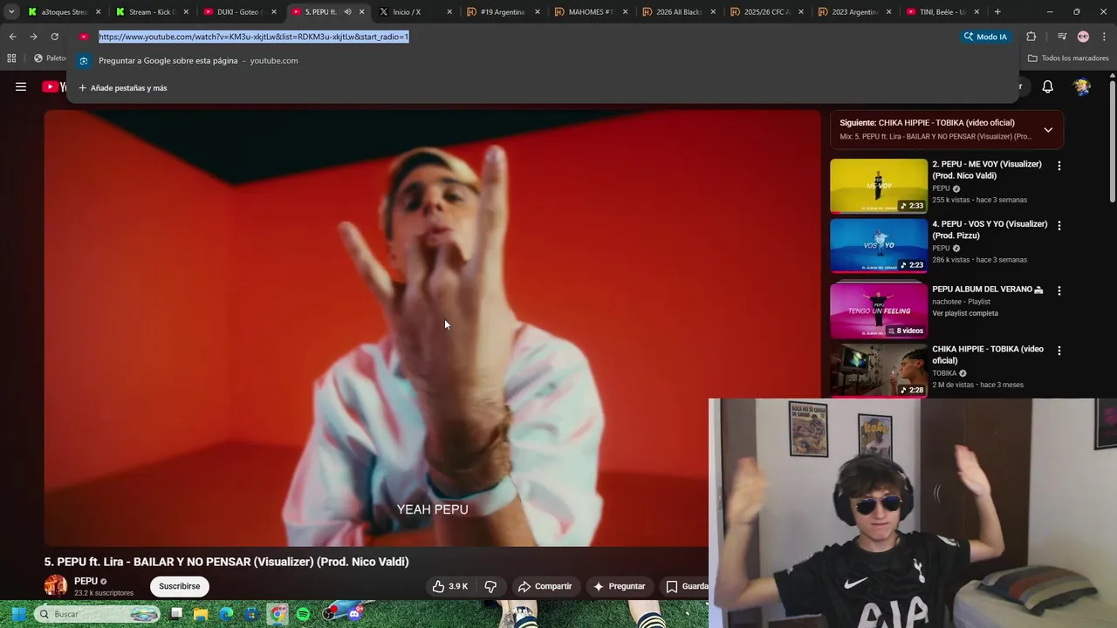Enable Modo IA in address bar

(x=985, y=37)
